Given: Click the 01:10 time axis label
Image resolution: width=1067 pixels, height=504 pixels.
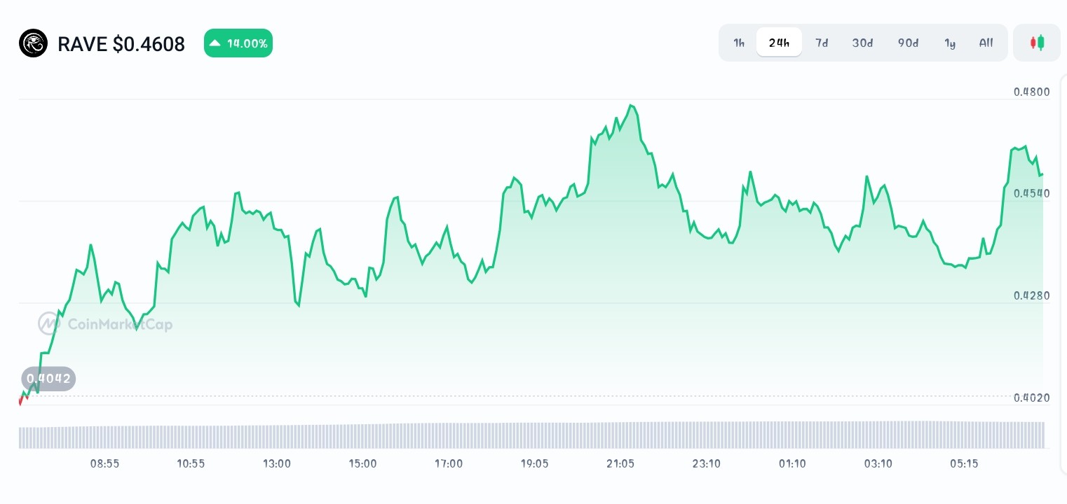Looking at the screenshot, I should (792, 463).
